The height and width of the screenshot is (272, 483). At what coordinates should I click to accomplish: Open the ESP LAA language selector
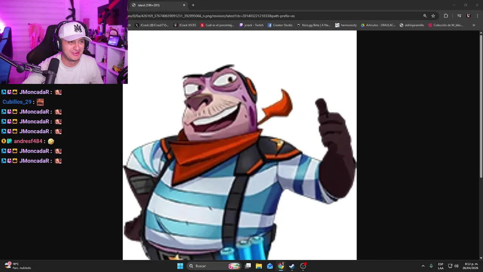(441, 266)
